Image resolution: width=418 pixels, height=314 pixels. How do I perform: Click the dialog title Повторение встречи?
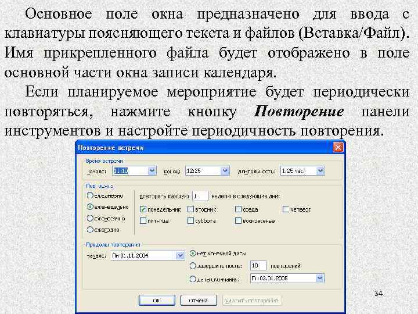111,148
